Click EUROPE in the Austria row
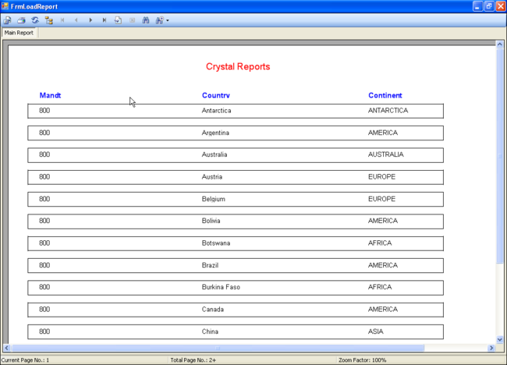 [381, 177]
